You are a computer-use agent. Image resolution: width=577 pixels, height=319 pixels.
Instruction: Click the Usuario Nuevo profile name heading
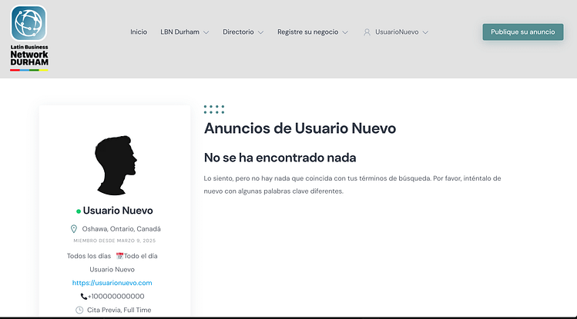pos(118,211)
